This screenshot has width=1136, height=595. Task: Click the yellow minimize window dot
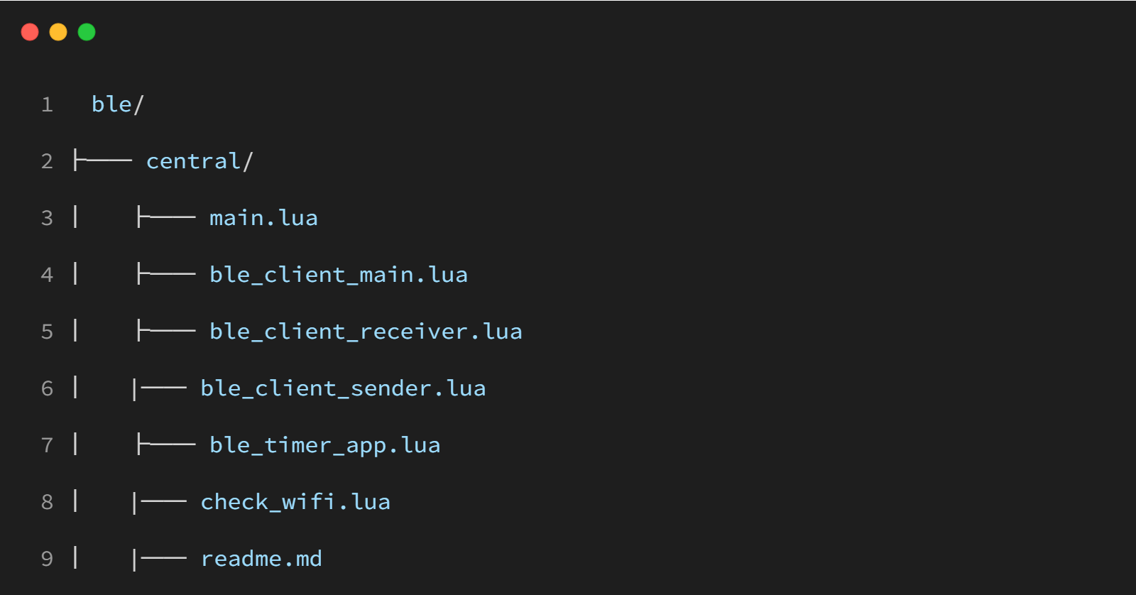[58, 32]
